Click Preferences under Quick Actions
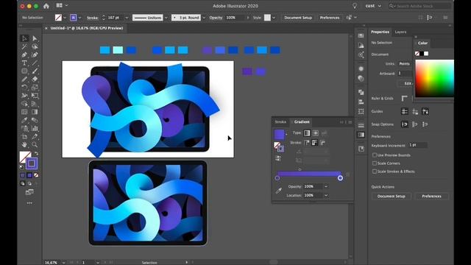The height and width of the screenshot is (265, 471). [432, 197]
